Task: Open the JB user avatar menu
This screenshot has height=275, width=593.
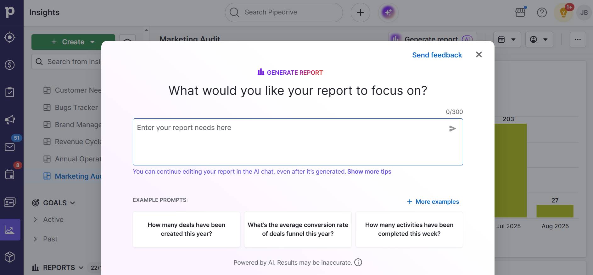Action: click(584, 13)
